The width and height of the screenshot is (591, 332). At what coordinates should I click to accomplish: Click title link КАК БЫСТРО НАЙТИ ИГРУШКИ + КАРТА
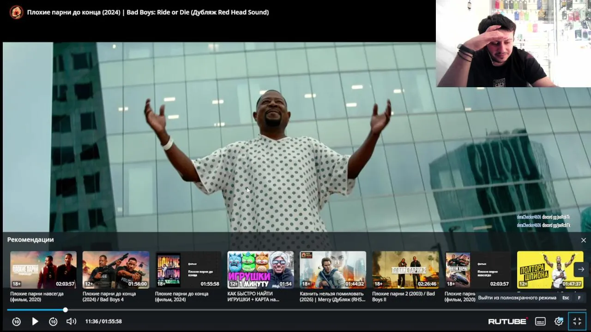pos(253,296)
